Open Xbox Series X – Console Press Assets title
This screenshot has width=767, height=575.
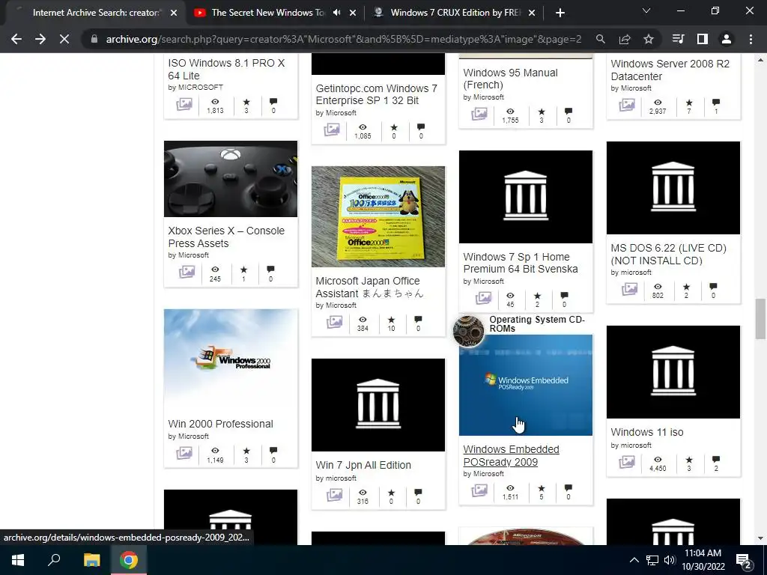(x=226, y=237)
